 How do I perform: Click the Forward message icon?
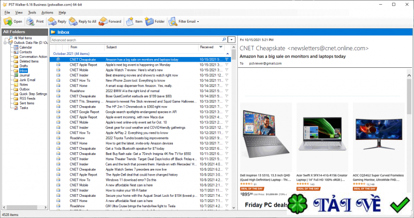click(x=103, y=22)
